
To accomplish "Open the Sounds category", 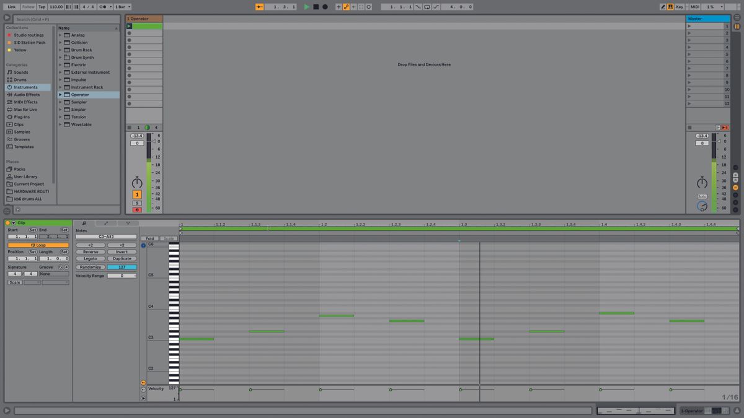I will click(x=21, y=72).
